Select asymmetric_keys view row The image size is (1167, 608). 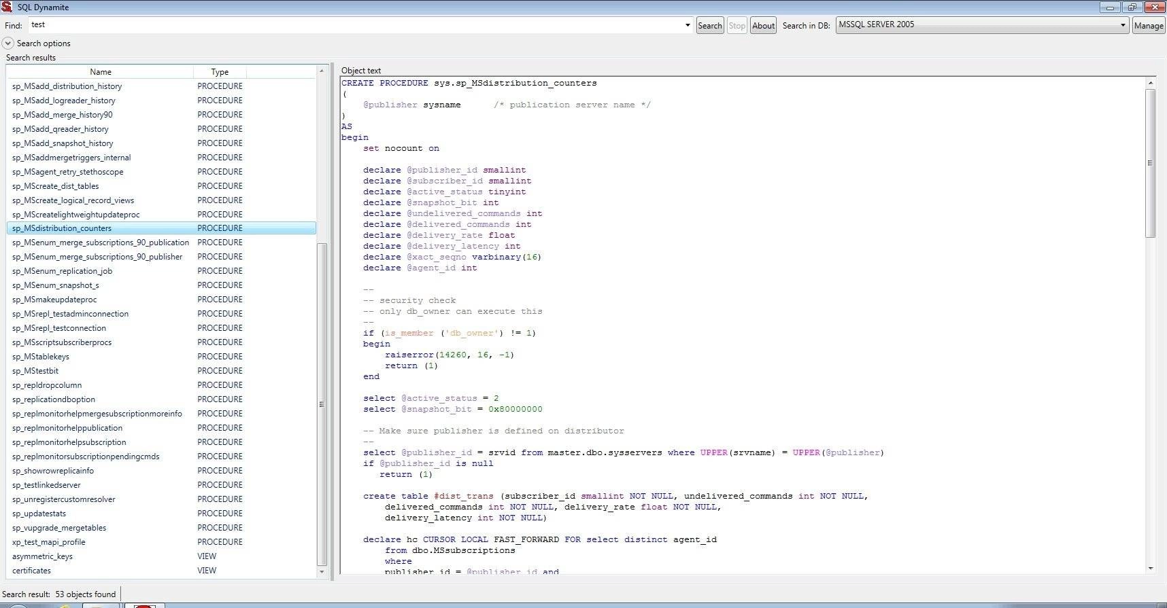point(162,556)
